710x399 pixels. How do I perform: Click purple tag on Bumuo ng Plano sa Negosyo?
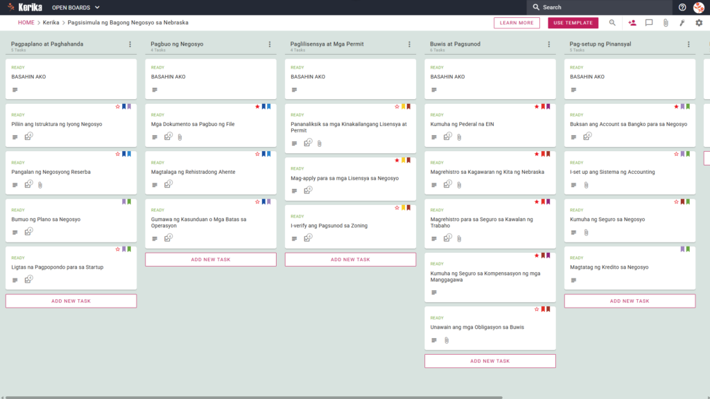123,202
